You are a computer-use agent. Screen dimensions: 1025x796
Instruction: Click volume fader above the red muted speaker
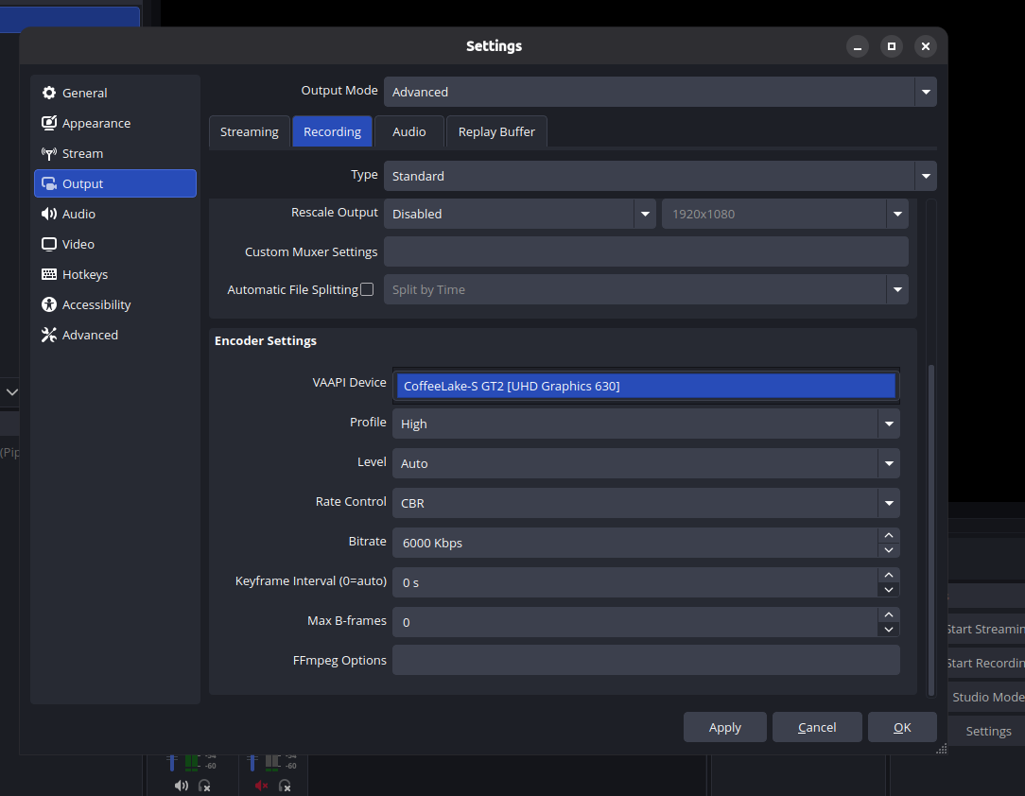252,762
